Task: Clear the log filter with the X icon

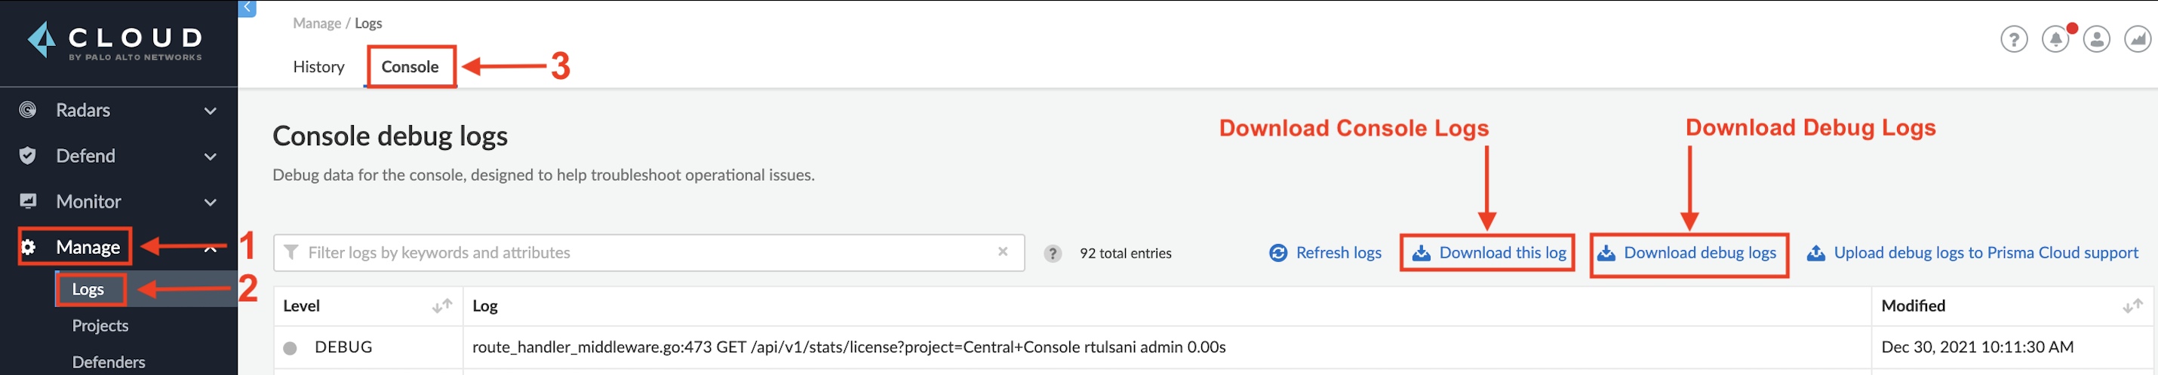Action: coord(1003,252)
